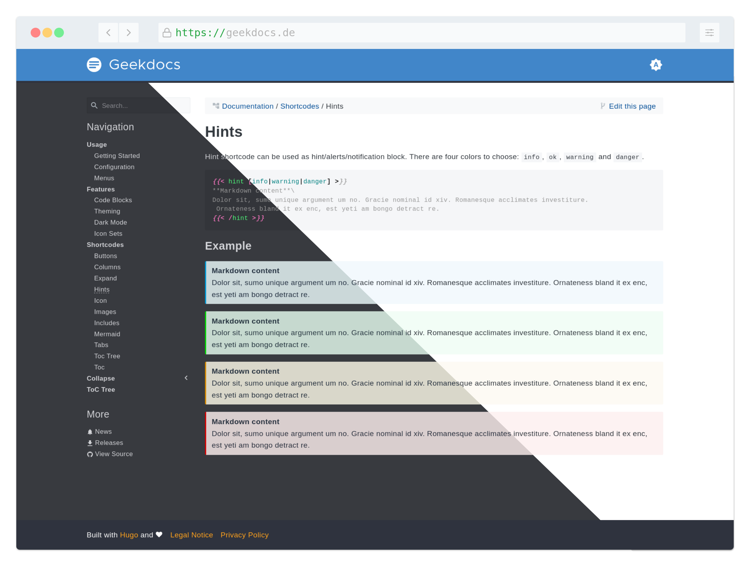
Task: Click the Legal Notice link in footer
Action: 191,534
